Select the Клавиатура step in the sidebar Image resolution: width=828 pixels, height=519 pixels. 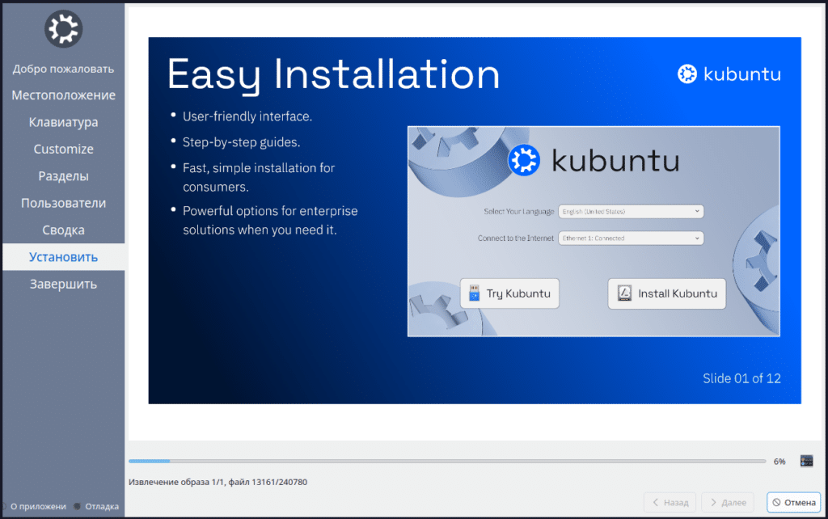tap(62, 122)
